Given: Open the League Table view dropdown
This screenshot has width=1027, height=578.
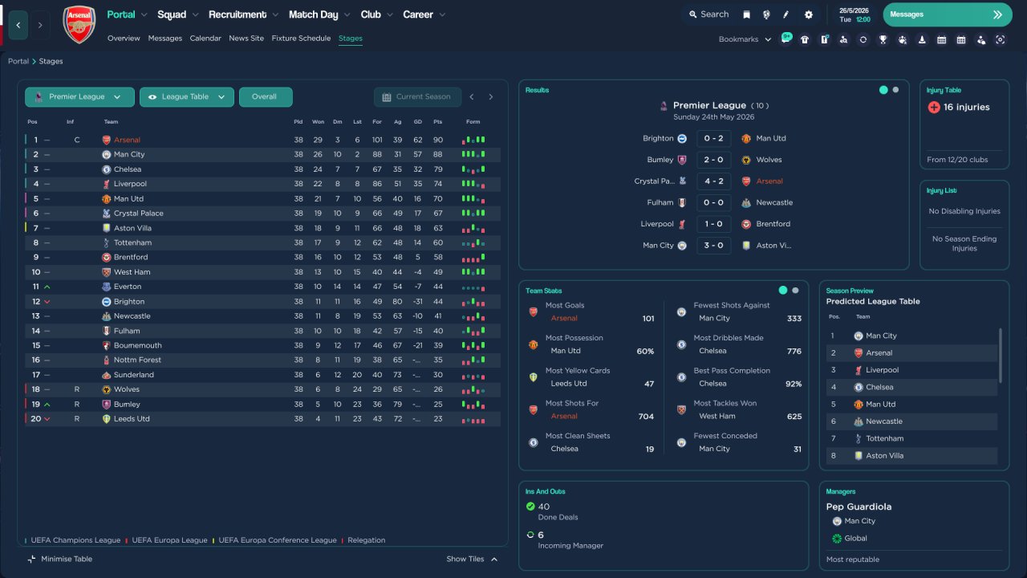Looking at the screenshot, I should [x=187, y=97].
